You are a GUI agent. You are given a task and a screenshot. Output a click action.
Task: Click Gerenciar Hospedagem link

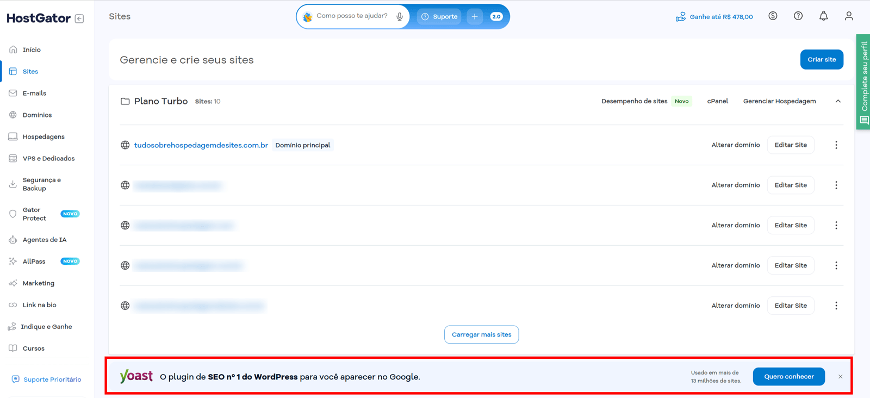coord(779,101)
